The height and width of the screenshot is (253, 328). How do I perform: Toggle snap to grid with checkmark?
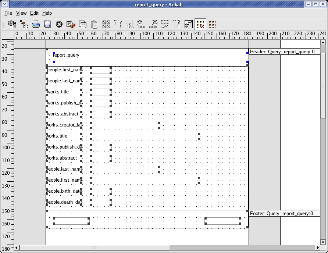pyautogui.click(x=200, y=25)
